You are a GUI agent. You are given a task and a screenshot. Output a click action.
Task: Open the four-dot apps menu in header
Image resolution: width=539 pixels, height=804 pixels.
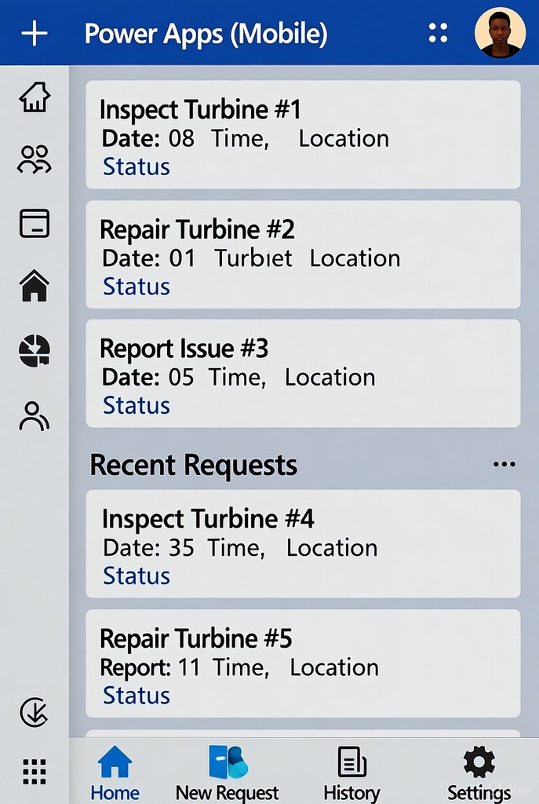pyautogui.click(x=438, y=33)
